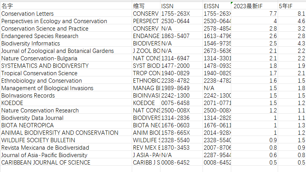Select ISSN 0075-6458 cell
The height and width of the screenshot is (172, 306).
tap(181, 103)
